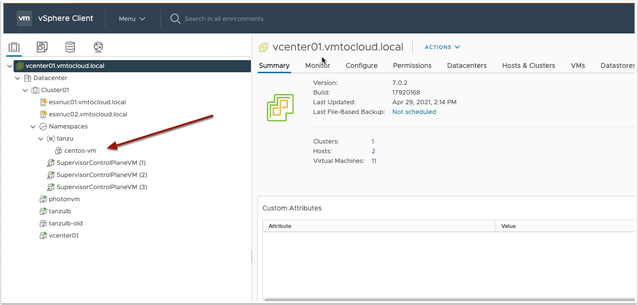The height and width of the screenshot is (305, 638).
Task: Select the tanzulb-old tree item
Action: (x=66, y=224)
